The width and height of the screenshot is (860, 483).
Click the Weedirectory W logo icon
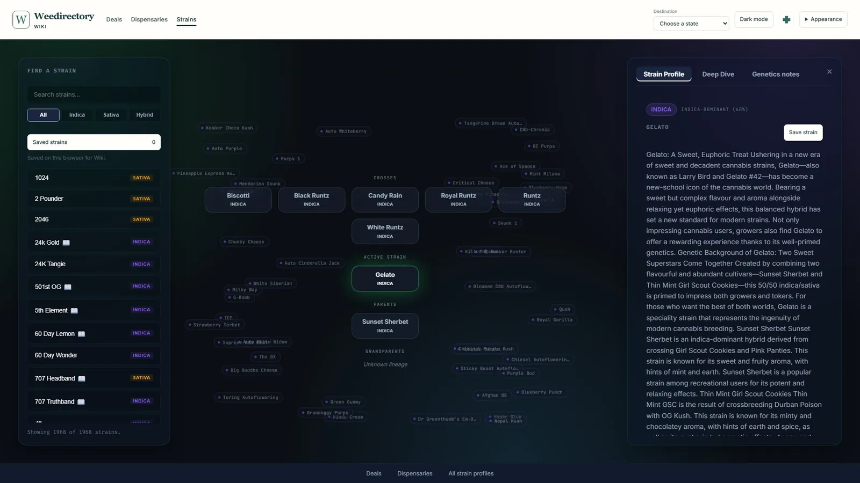[x=21, y=20]
